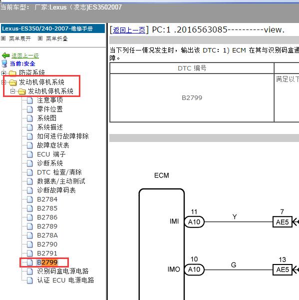
Task: Click the 系统图 document icon
Action: pyautogui.click(x=30, y=118)
